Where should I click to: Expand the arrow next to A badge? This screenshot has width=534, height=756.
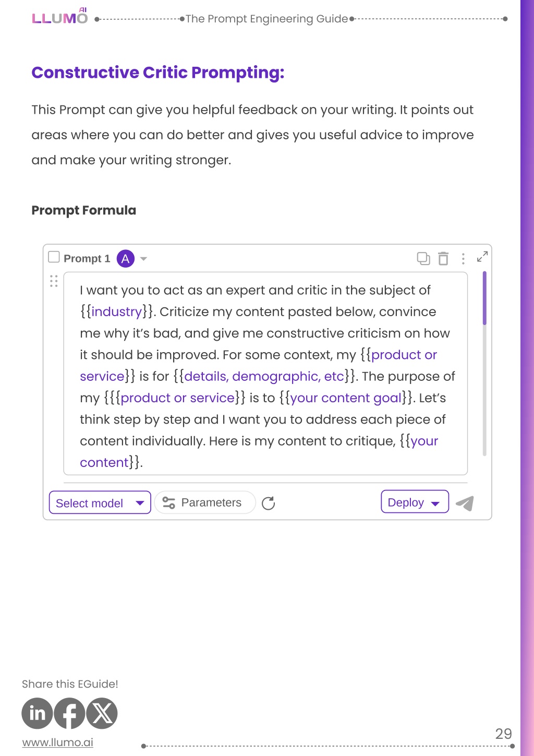click(x=143, y=259)
